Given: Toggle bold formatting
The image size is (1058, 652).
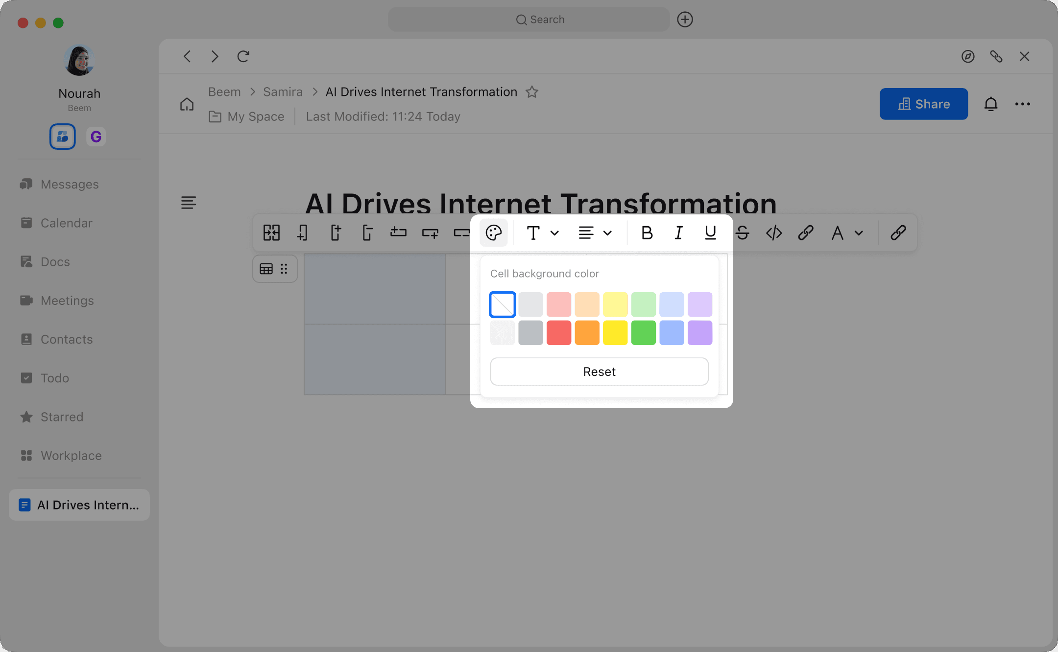Looking at the screenshot, I should [647, 233].
